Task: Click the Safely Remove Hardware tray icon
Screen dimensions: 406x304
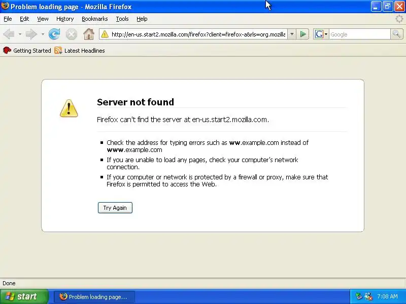Action: (x=359, y=296)
